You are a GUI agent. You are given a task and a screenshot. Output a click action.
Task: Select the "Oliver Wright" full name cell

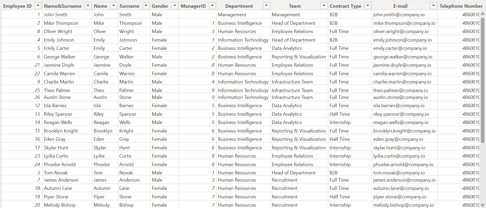click(67, 31)
